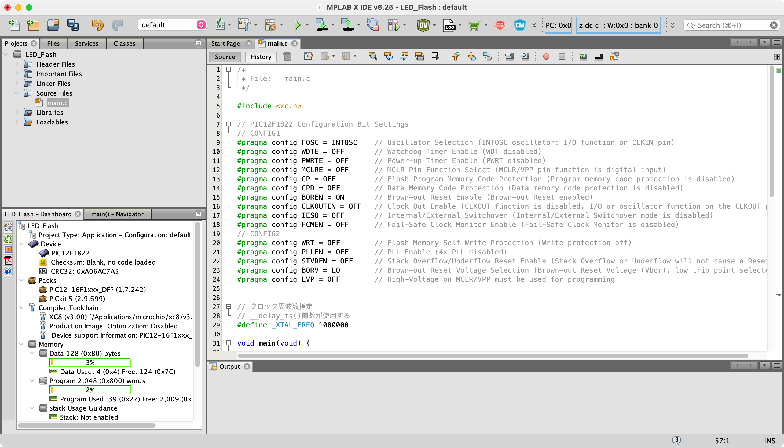
Task: Expand the Header Files folder
Action: 17,64
